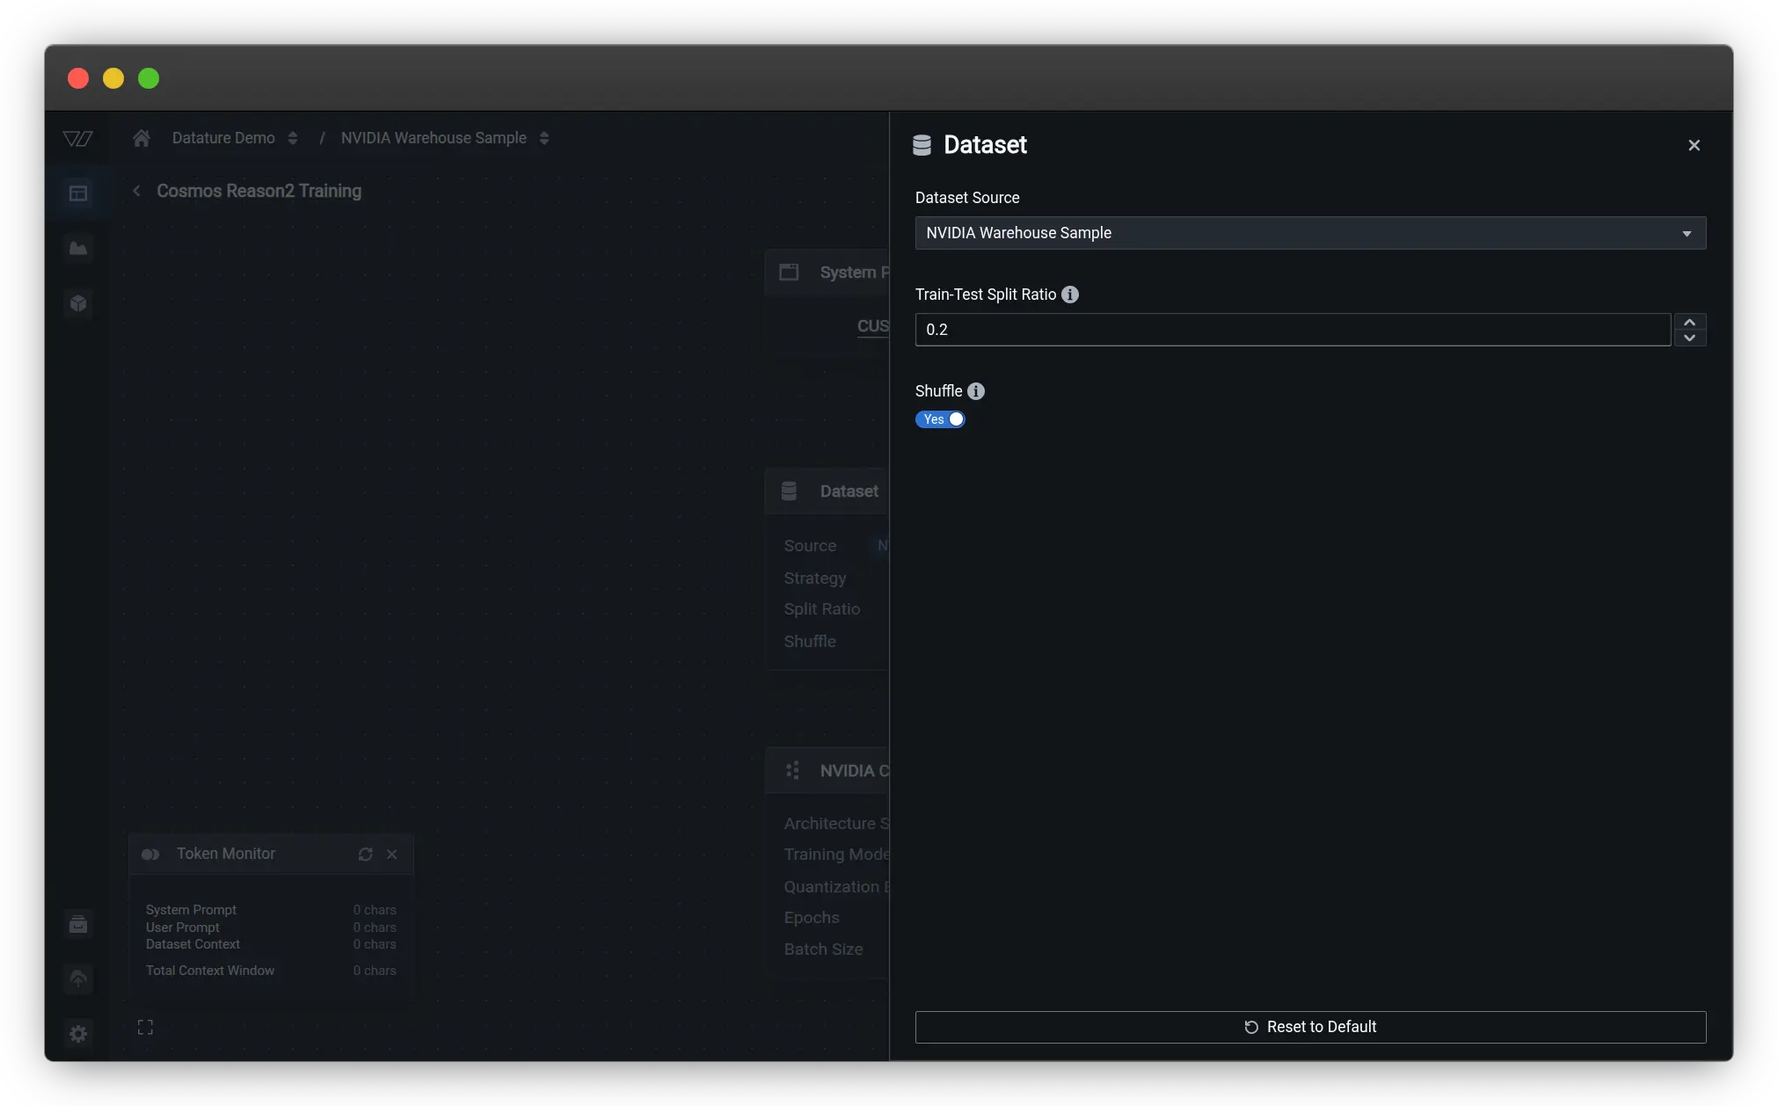Open the Dataset Source dropdown
Image resolution: width=1778 pixels, height=1106 pixels.
click(x=1309, y=233)
